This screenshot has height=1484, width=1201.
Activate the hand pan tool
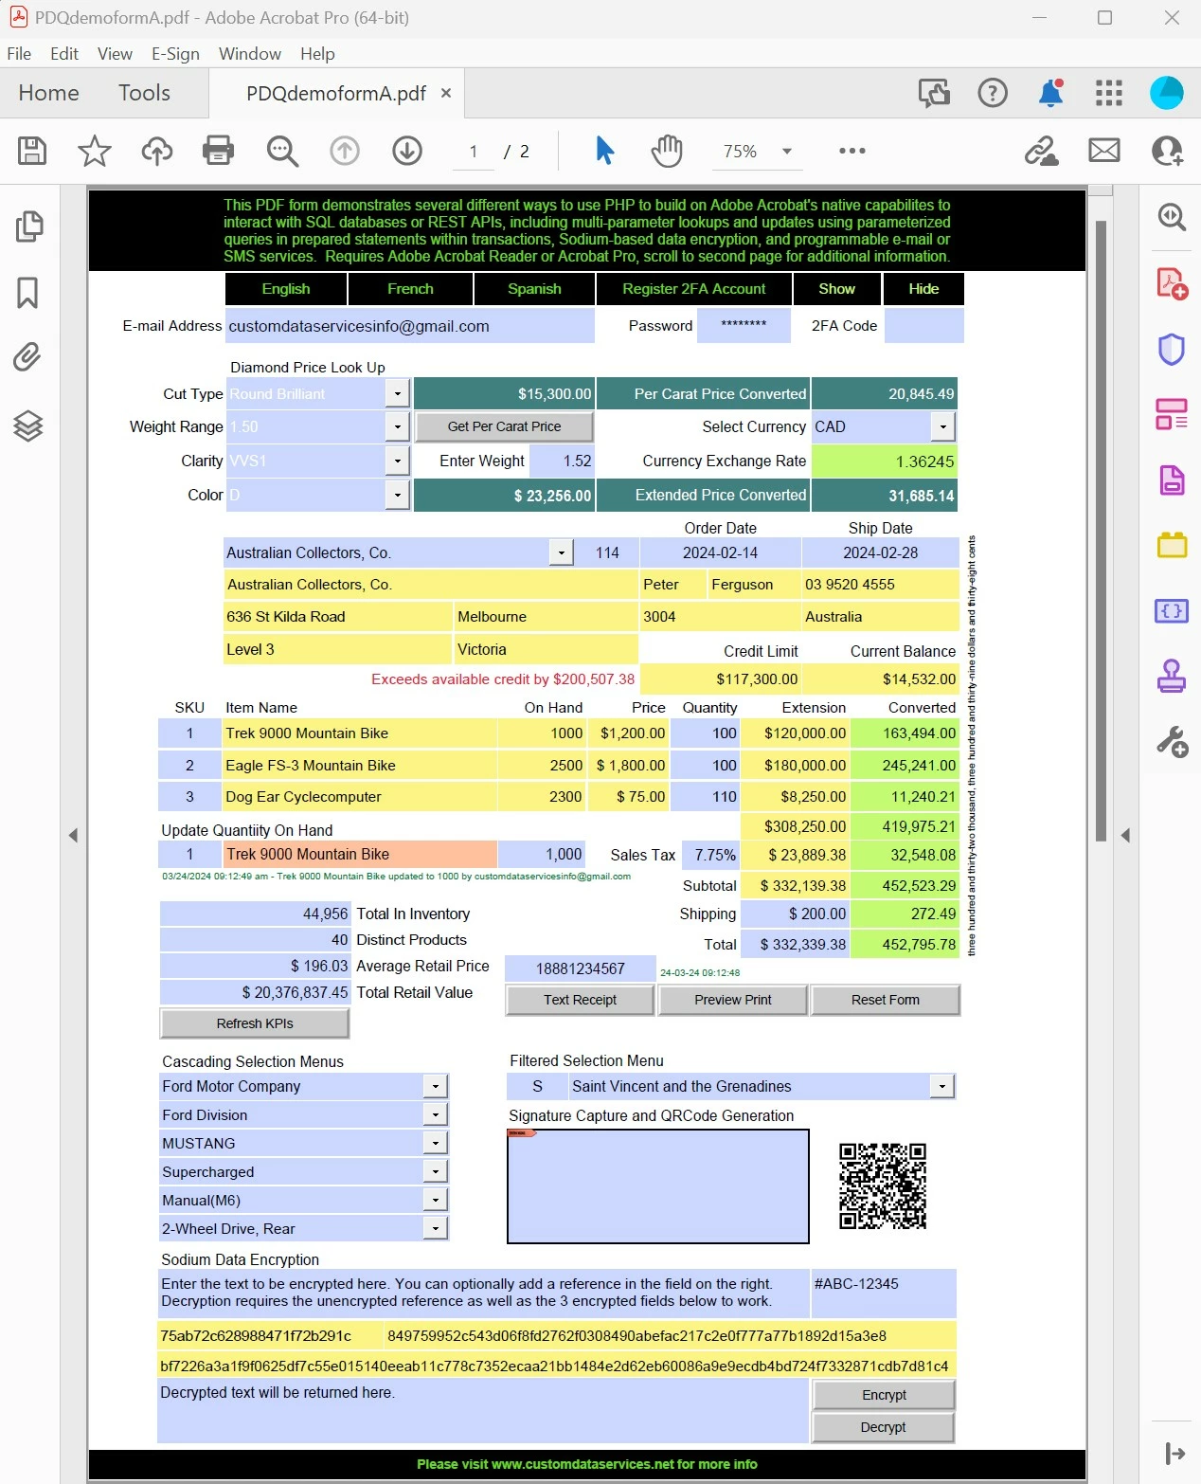tap(667, 151)
